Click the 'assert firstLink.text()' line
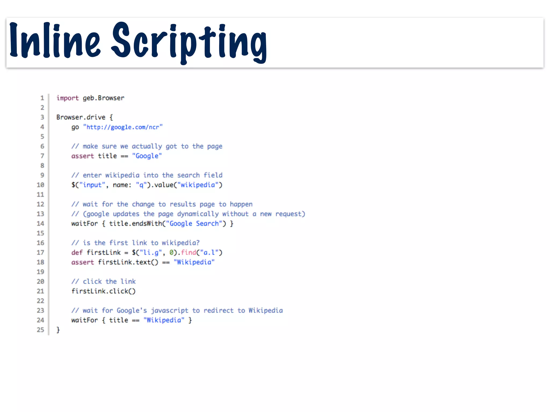 (x=143, y=262)
